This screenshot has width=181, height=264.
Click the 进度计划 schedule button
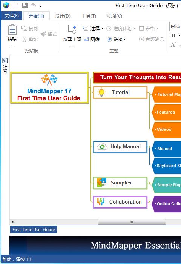119,28
